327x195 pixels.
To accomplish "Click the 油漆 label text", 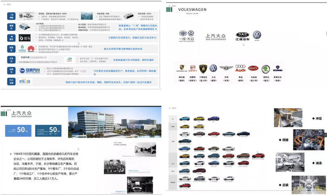I will [x=318, y=163].
